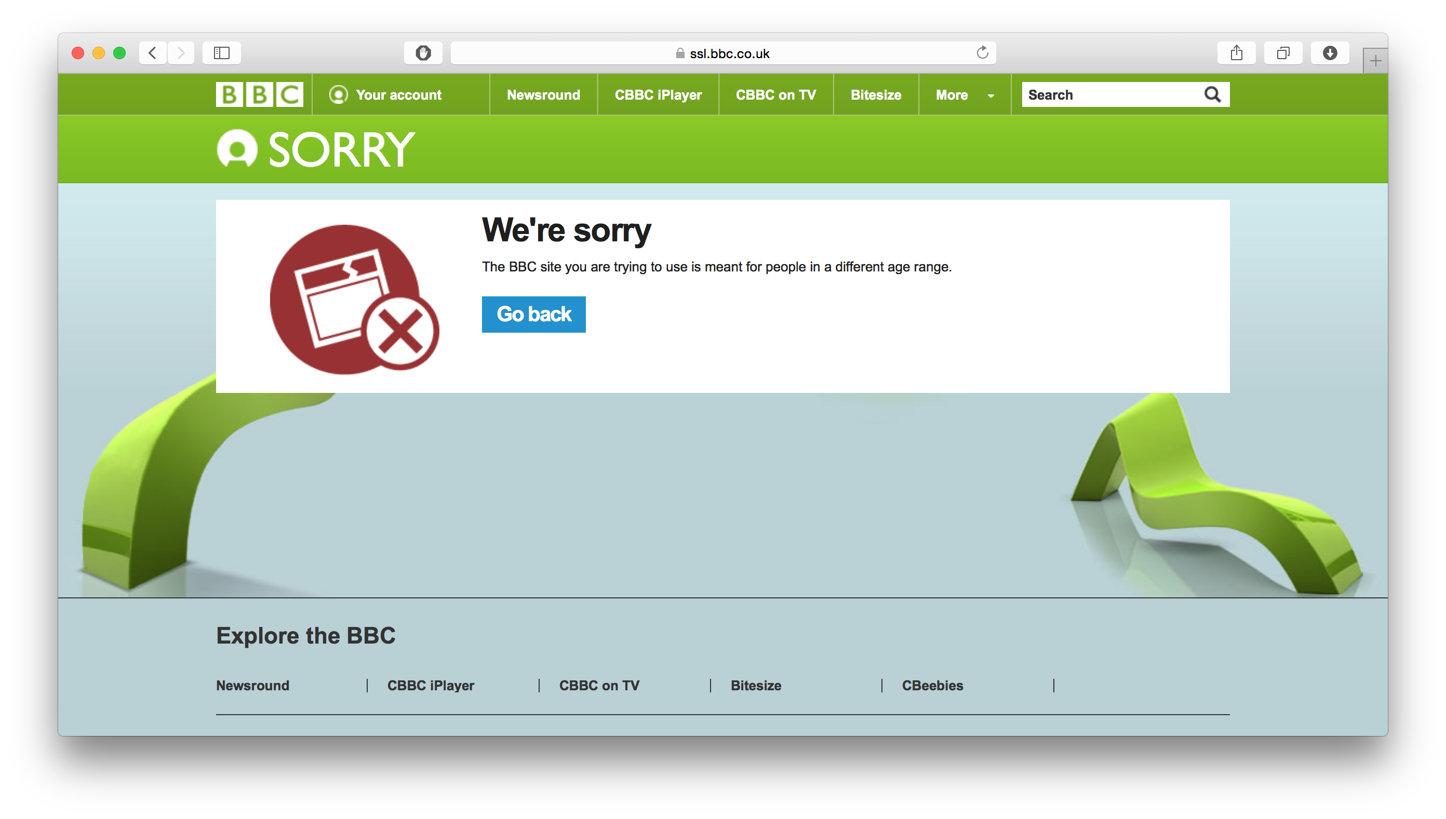
Task: Open the Bitesize footer link
Action: (x=756, y=685)
